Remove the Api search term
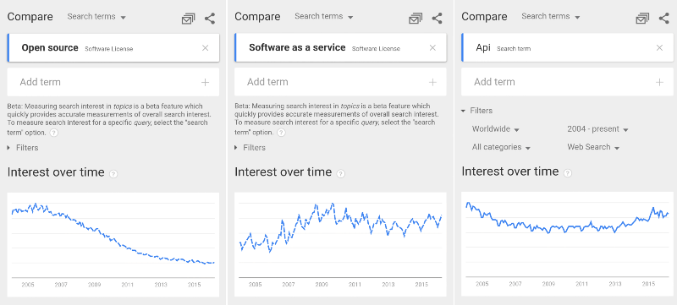This screenshot has height=305, width=677. [659, 48]
